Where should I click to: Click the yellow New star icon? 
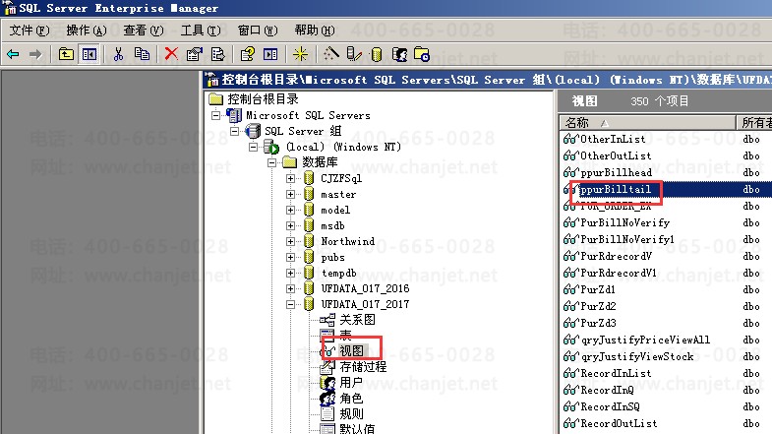300,54
